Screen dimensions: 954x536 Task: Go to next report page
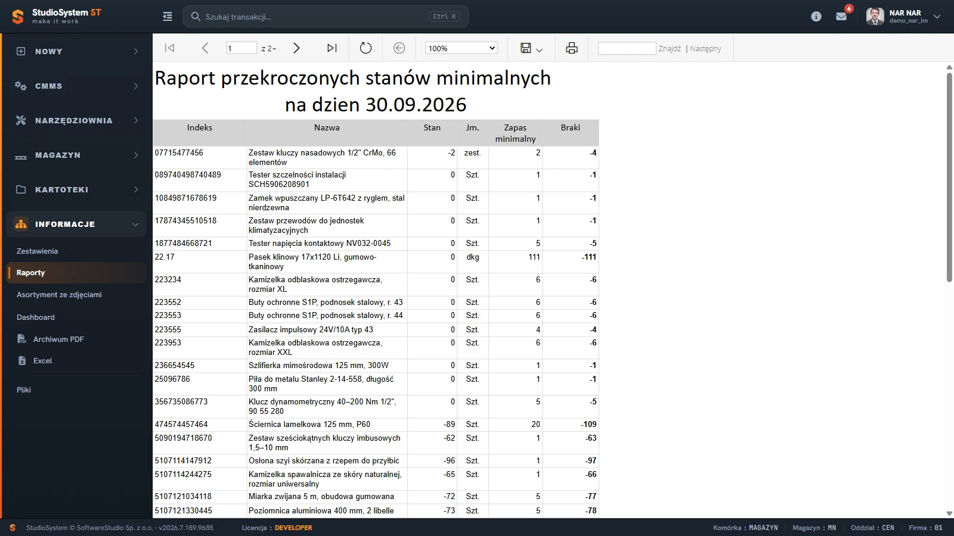tap(296, 48)
